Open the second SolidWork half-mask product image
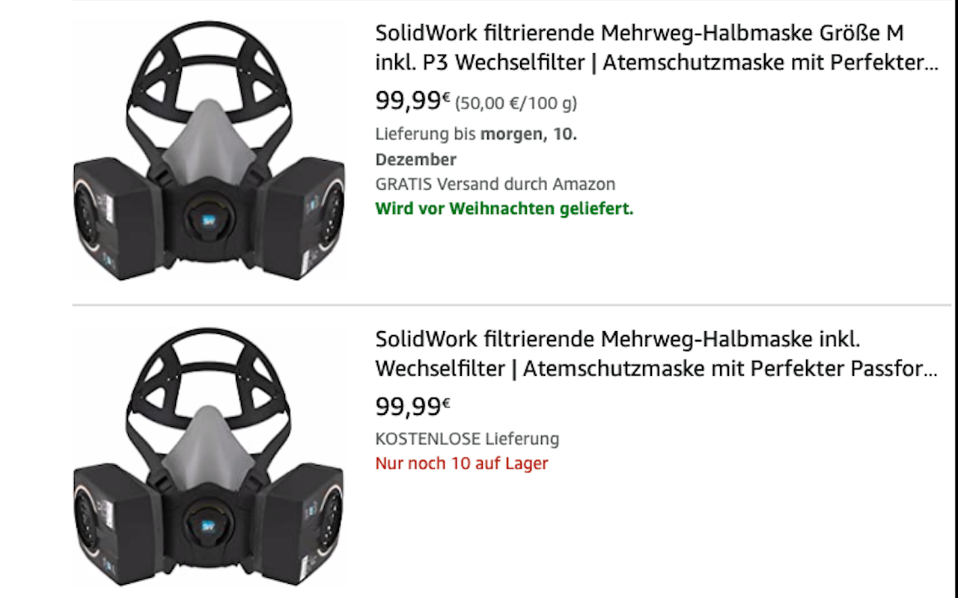This screenshot has width=958, height=598. point(209,457)
